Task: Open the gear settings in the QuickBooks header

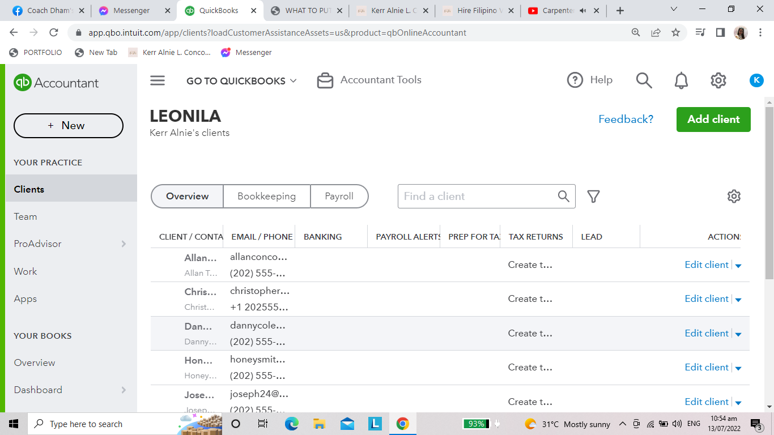Action: 718,80
